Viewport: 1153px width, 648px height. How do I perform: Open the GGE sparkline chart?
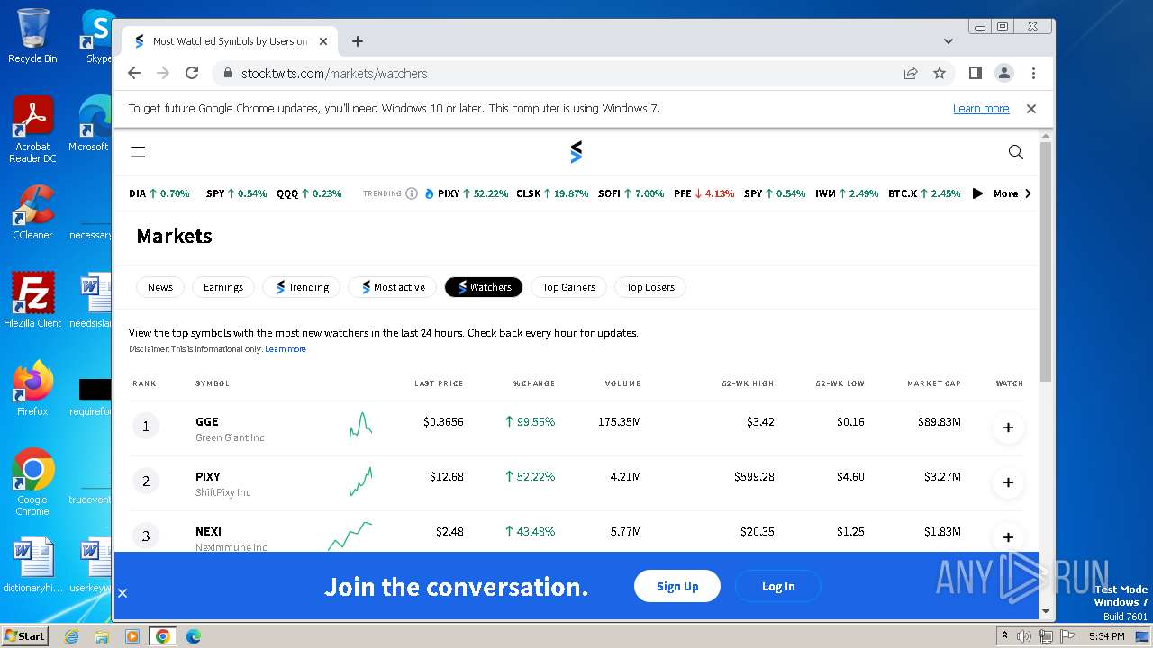click(360, 427)
